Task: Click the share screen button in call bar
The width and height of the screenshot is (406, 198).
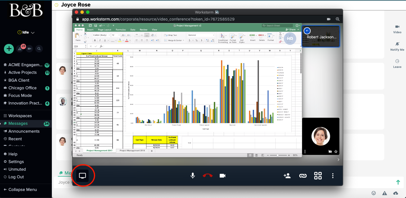Action: click(x=82, y=176)
